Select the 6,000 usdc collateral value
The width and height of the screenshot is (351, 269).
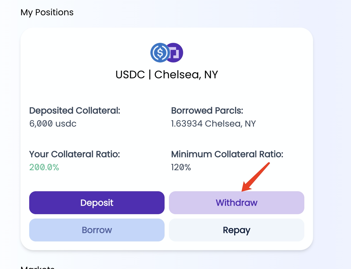(53, 124)
